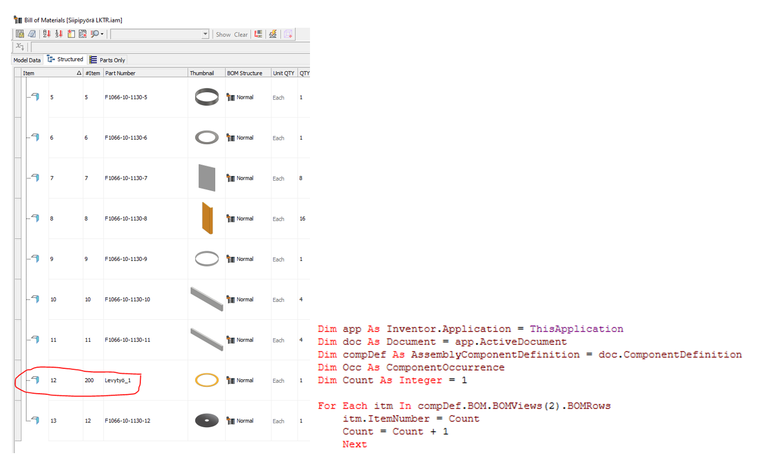Click the ring thumbnail for F1066-10-1130-5

pyautogui.click(x=207, y=97)
